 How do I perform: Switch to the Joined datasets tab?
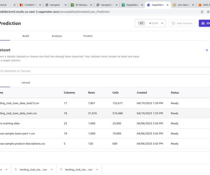(26, 82)
